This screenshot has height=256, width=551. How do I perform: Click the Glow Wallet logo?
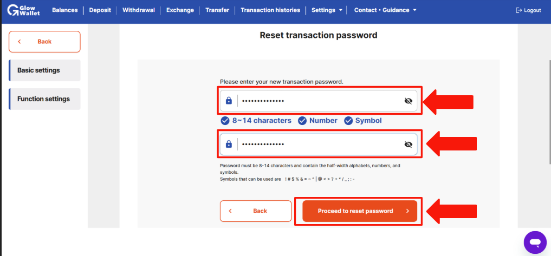24,10
